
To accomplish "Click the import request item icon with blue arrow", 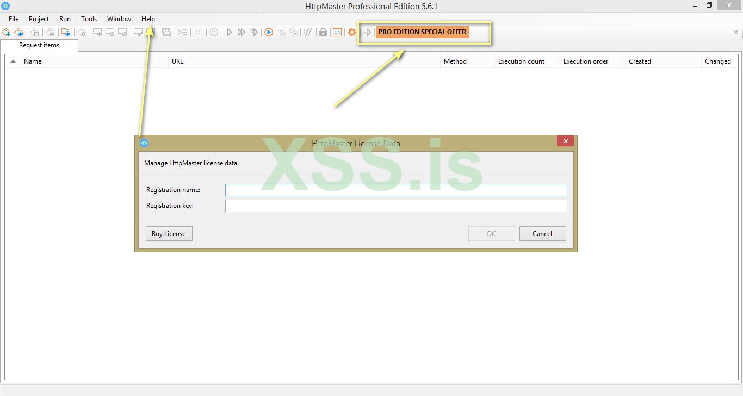I will (x=18, y=32).
